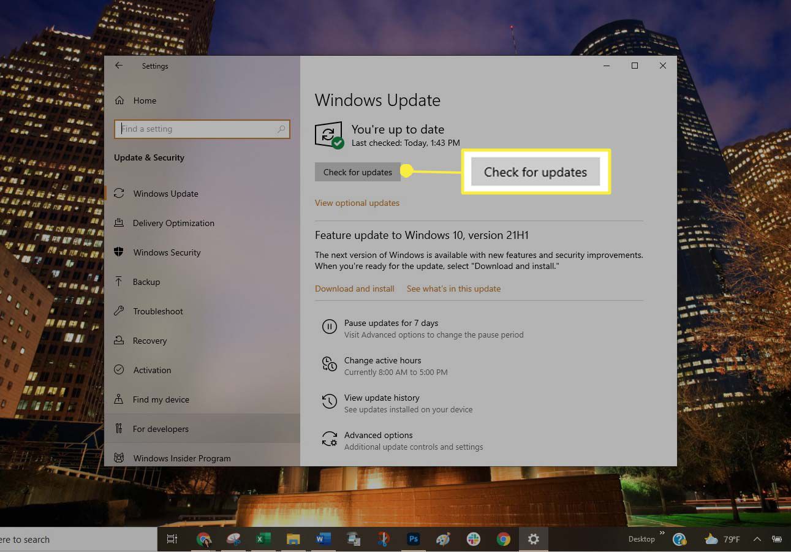
Task: Open Backup via the upload arrow icon
Action: coord(119,282)
